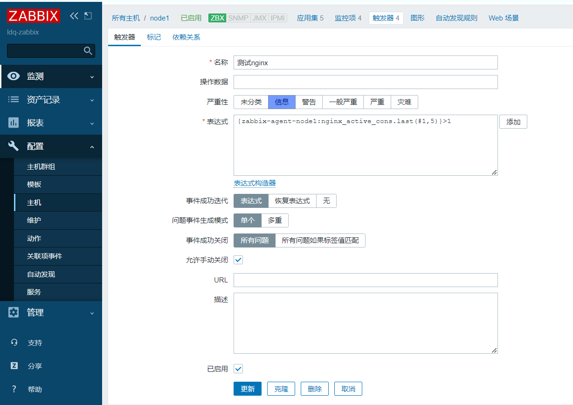The image size is (573, 405).
Task: Click the URL input field
Action: pyautogui.click(x=366, y=280)
